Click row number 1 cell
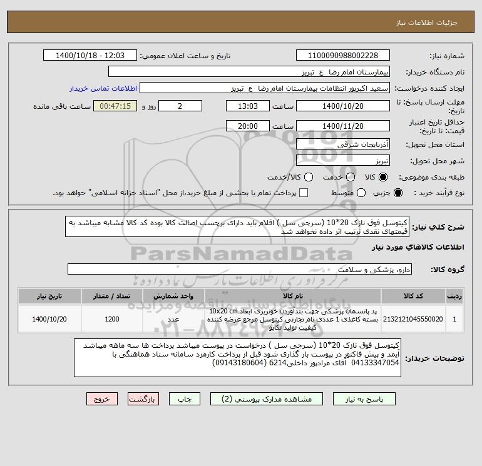Screen dimensions: 482x466 click(454, 319)
